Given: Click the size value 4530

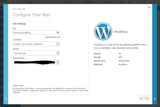Looking at the screenshot, I should click(x=120, y=57).
